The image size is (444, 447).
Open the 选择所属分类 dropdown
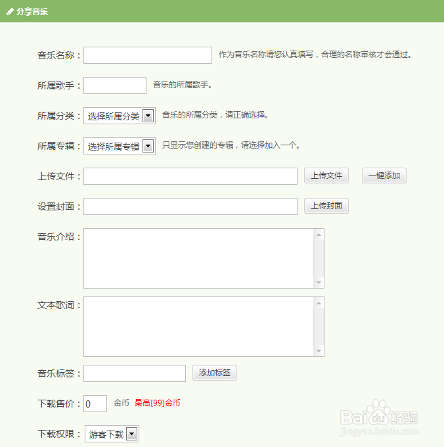tap(120, 116)
